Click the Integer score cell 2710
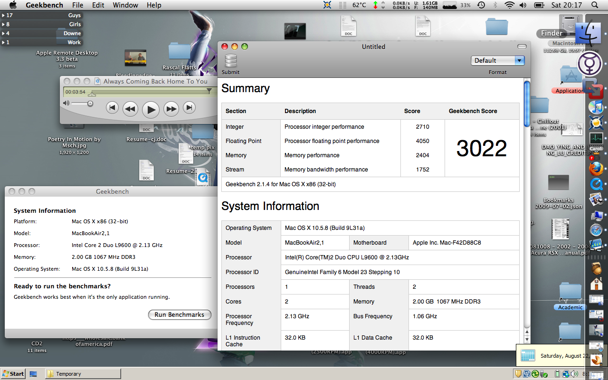This screenshot has width=608, height=380. click(423, 127)
